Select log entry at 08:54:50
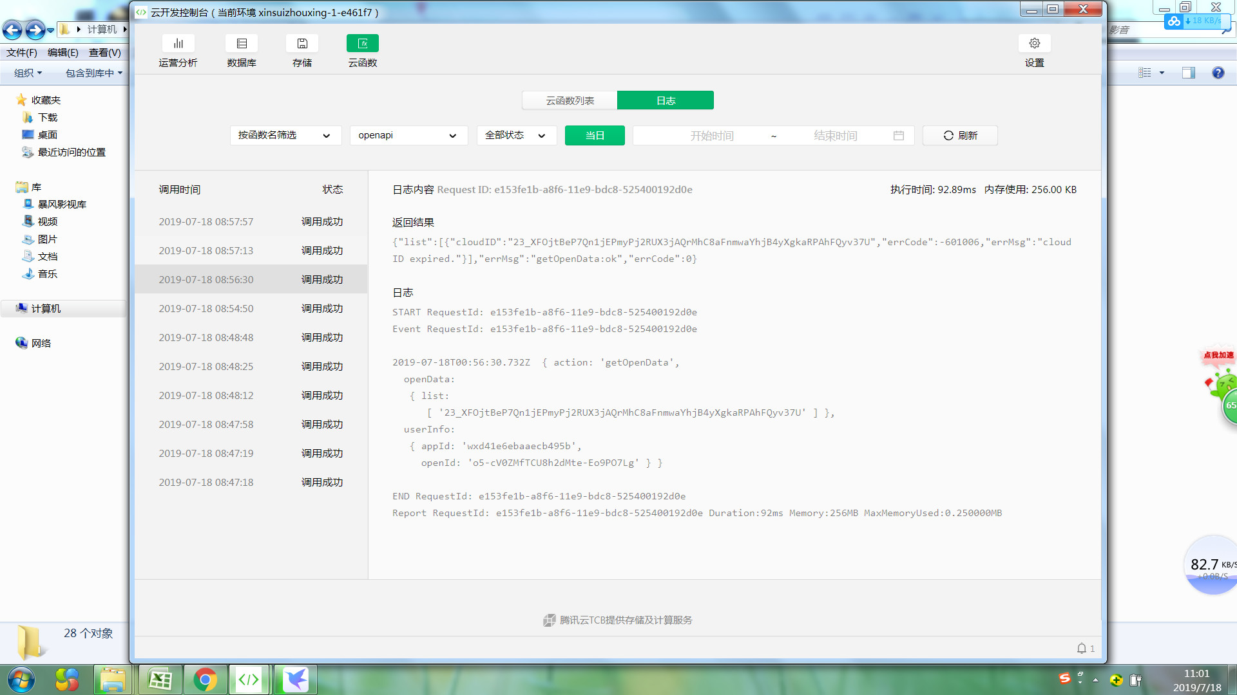Image resolution: width=1237 pixels, height=695 pixels. [x=251, y=309]
